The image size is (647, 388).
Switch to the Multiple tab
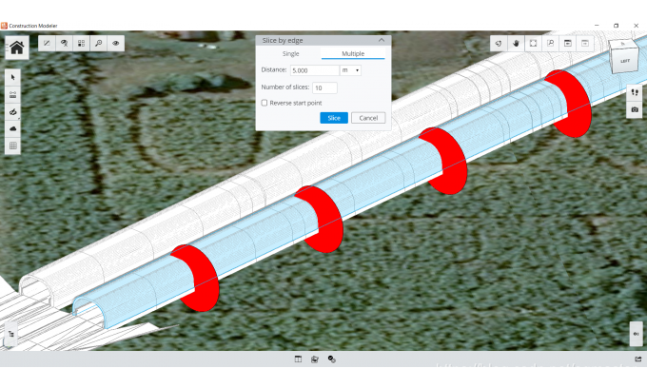(353, 53)
